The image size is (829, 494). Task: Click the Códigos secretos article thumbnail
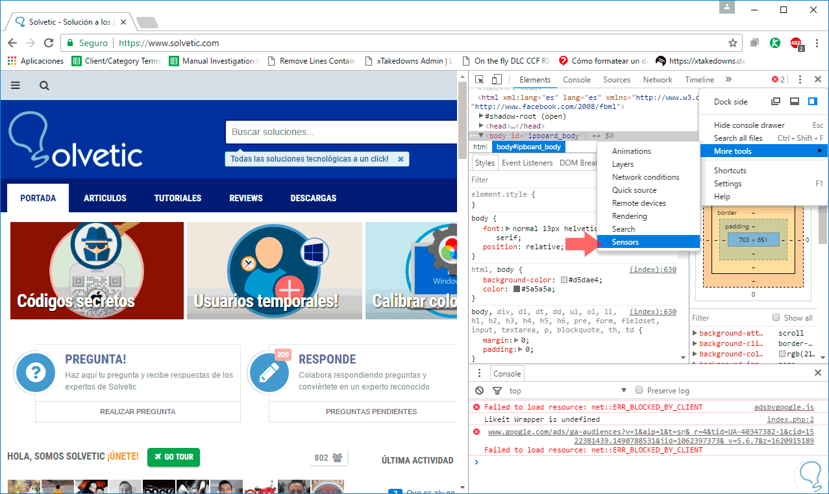click(x=97, y=271)
